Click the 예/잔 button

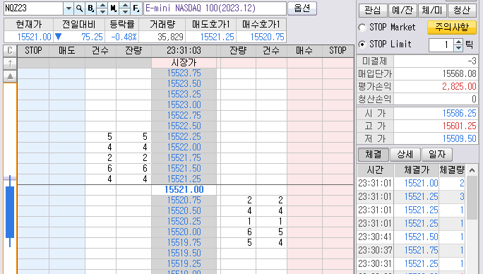pos(402,11)
